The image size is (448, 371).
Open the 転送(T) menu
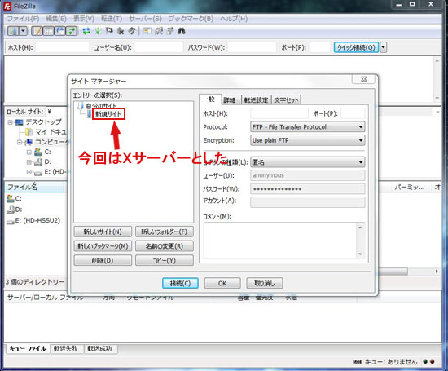(112, 19)
